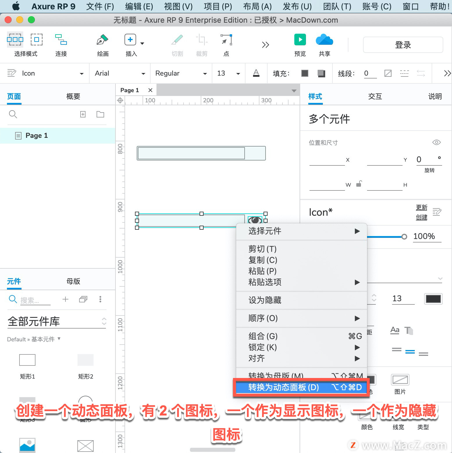Viewport: 452px width, 453px height.
Task: Show more main toolbar tools chevron
Action: click(265, 45)
